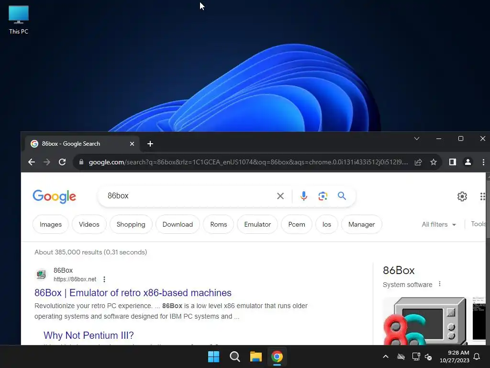Select the 86box - Google Search tab

click(x=81, y=144)
